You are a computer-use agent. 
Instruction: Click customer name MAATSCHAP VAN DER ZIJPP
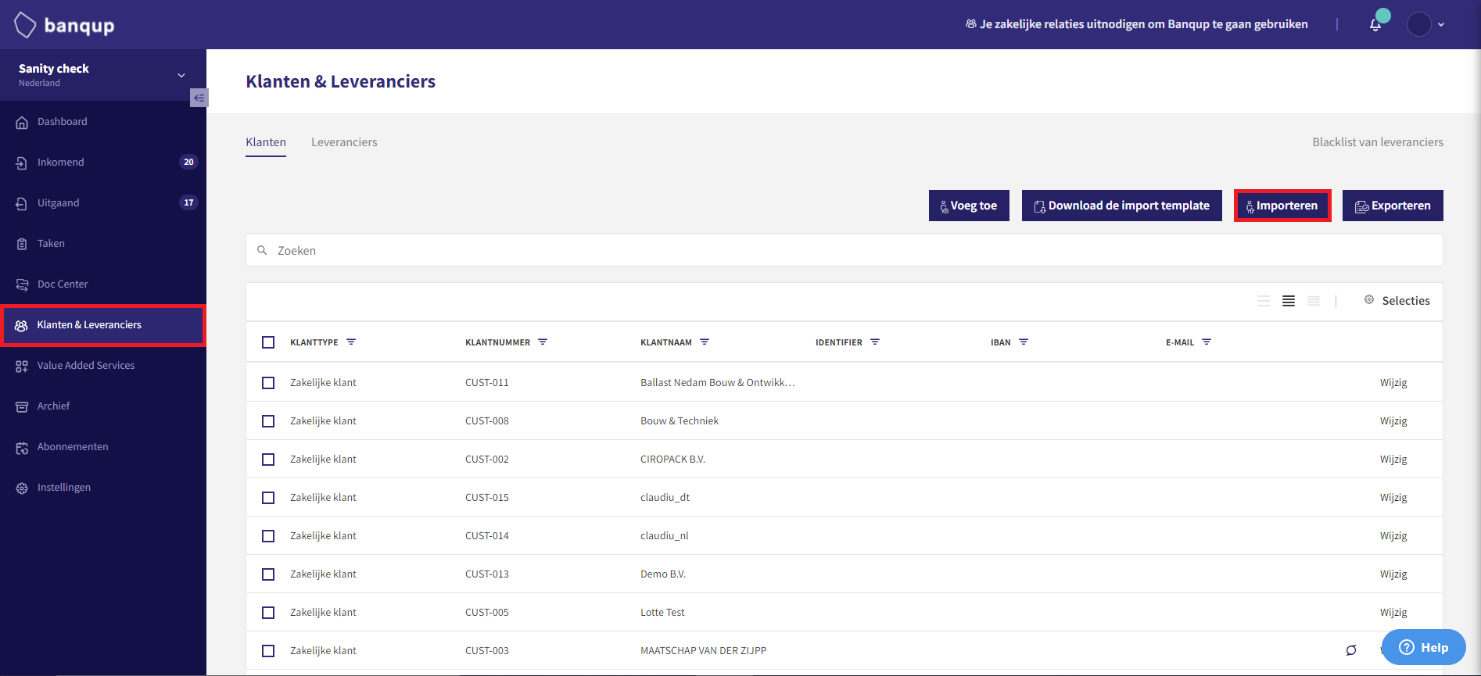(703, 650)
